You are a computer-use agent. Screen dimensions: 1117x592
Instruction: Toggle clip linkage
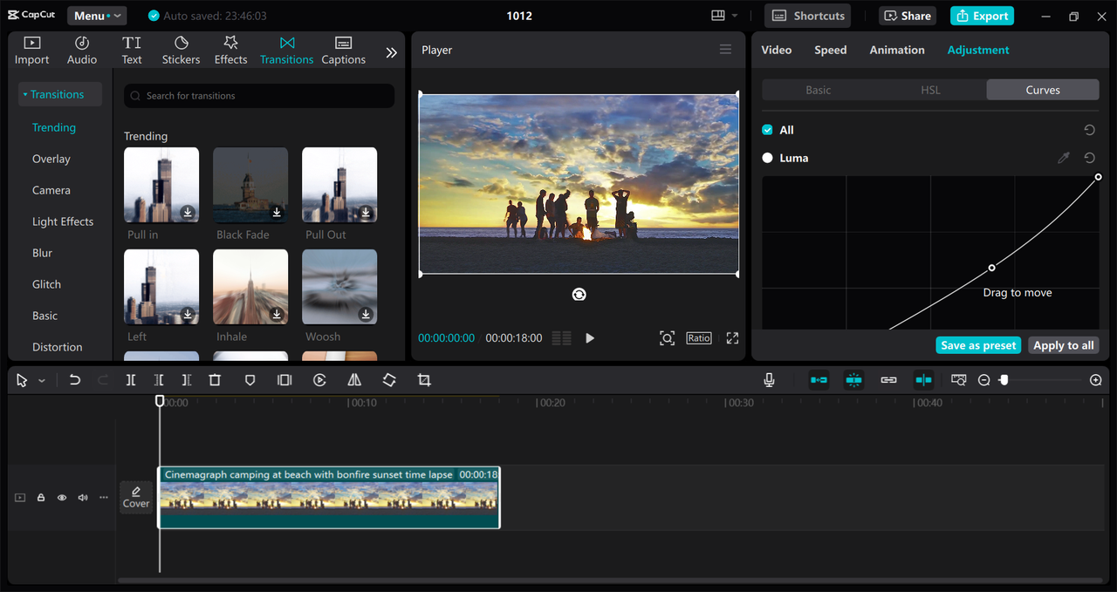click(888, 380)
